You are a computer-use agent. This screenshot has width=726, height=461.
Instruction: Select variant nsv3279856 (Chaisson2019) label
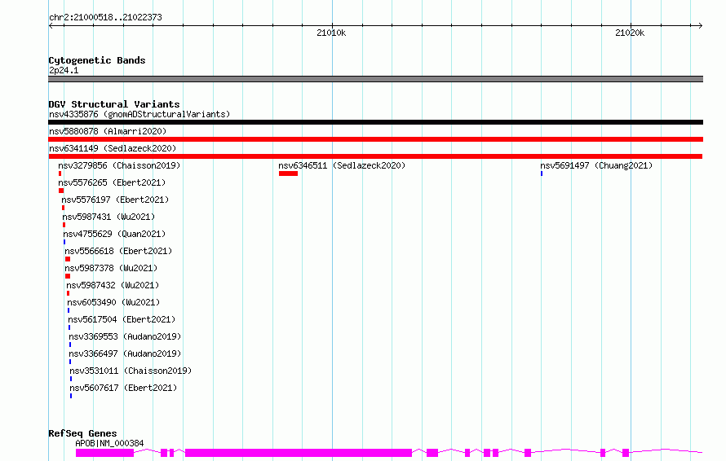(119, 165)
